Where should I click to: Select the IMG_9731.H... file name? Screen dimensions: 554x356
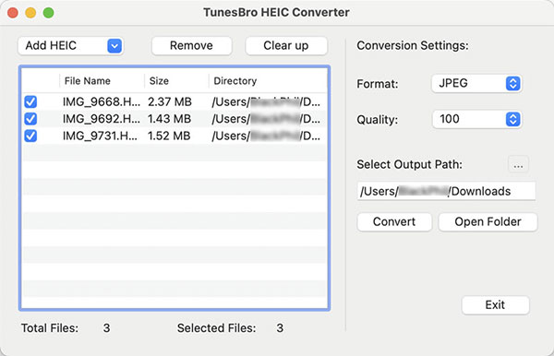pos(101,136)
